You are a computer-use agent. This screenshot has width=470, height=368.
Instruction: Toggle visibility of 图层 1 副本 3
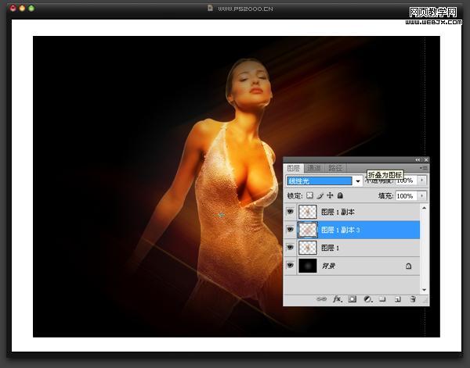[x=290, y=230]
